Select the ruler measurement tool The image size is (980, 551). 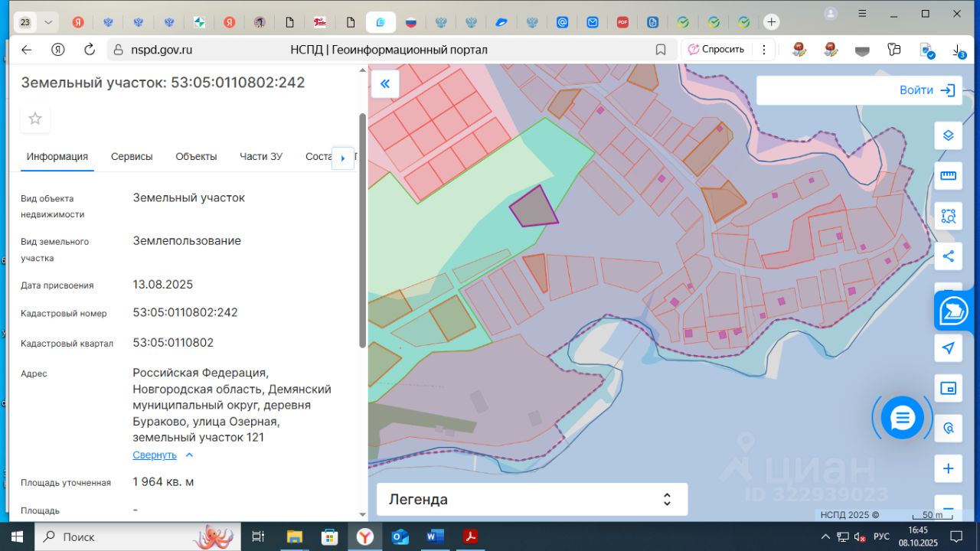click(x=948, y=176)
